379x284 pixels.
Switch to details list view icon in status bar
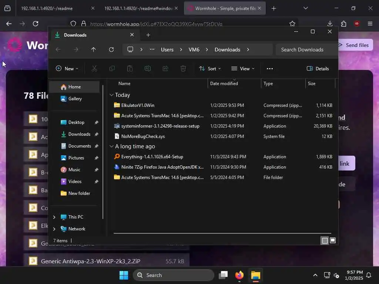(325, 240)
